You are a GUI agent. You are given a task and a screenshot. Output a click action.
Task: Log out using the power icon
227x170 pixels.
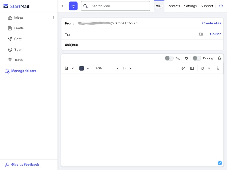(221, 6)
